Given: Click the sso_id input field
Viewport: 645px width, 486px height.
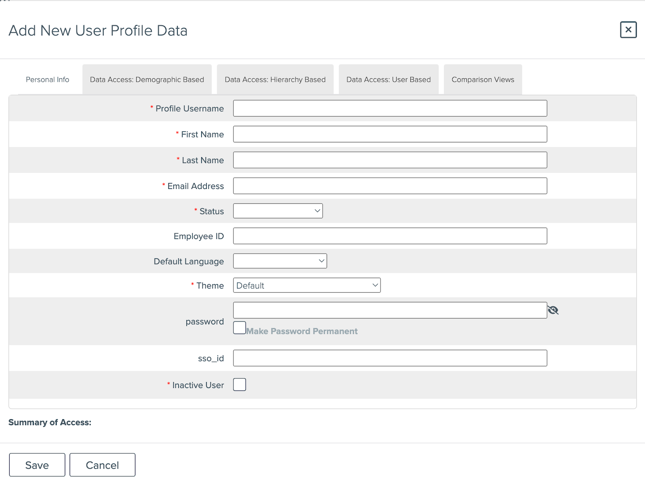Looking at the screenshot, I should (x=389, y=357).
